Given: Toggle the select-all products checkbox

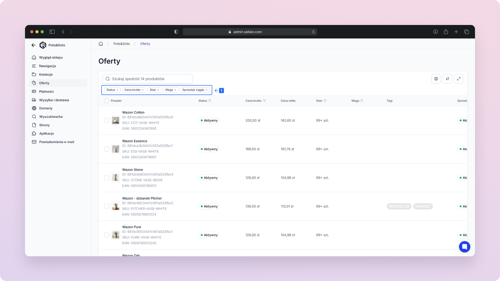Looking at the screenshot, I should [x=107, y=101].
